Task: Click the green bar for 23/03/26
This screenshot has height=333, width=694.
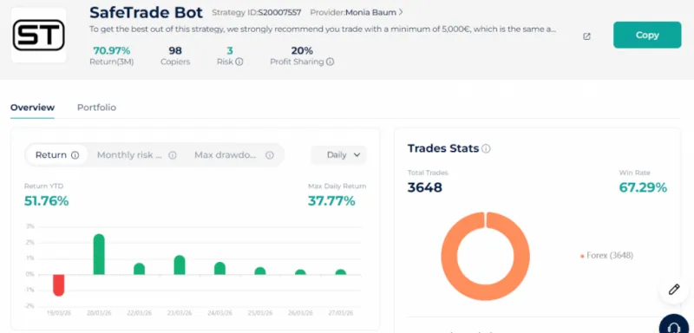Action: click(180, 264)
